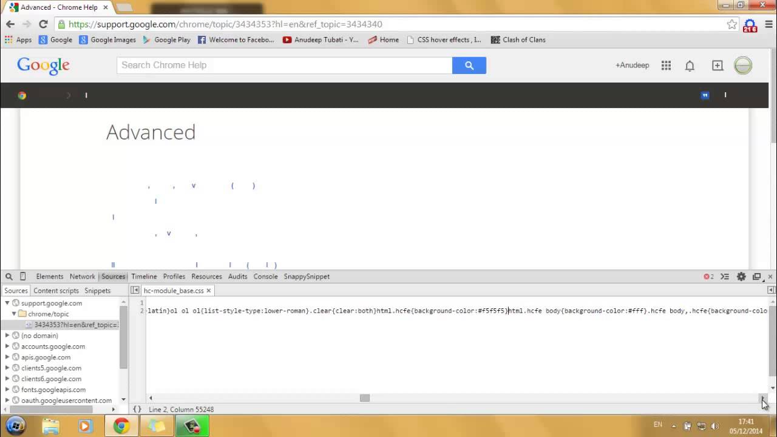Open the SnappySnippet panel tab
777x437 pixels.
click(307, 277)
